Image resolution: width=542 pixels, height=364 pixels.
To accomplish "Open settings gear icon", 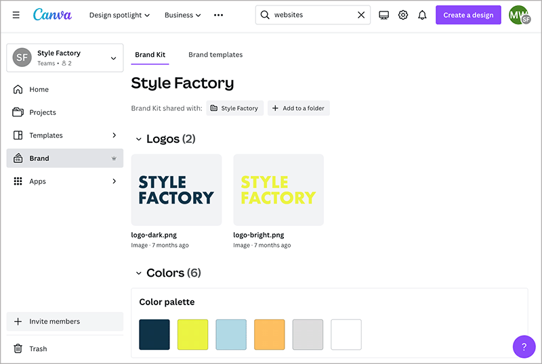I will coord(403,15).
